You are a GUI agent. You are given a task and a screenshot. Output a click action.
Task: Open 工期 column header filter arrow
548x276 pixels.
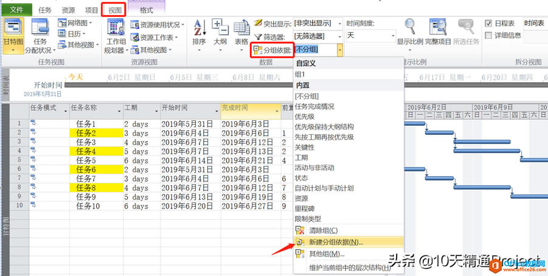(156, 111)
